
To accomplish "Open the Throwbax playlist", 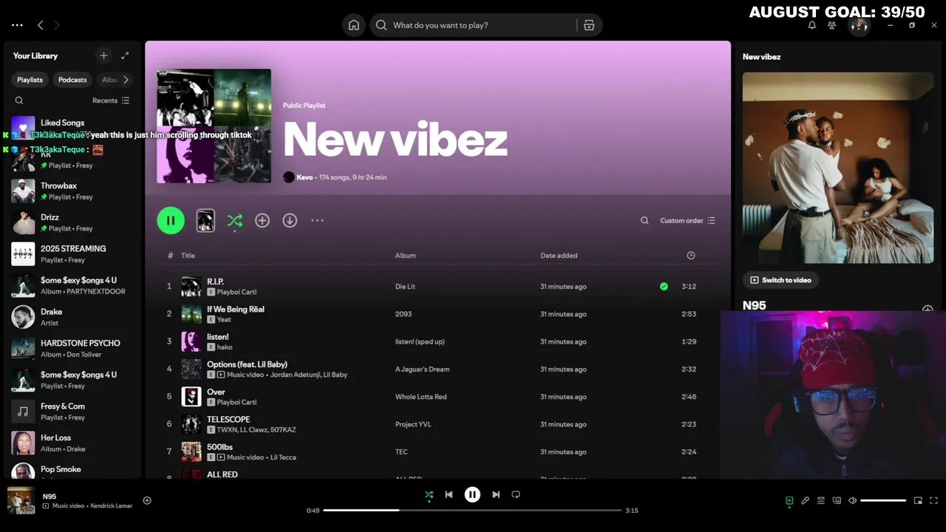I will [x=72, y=191].
